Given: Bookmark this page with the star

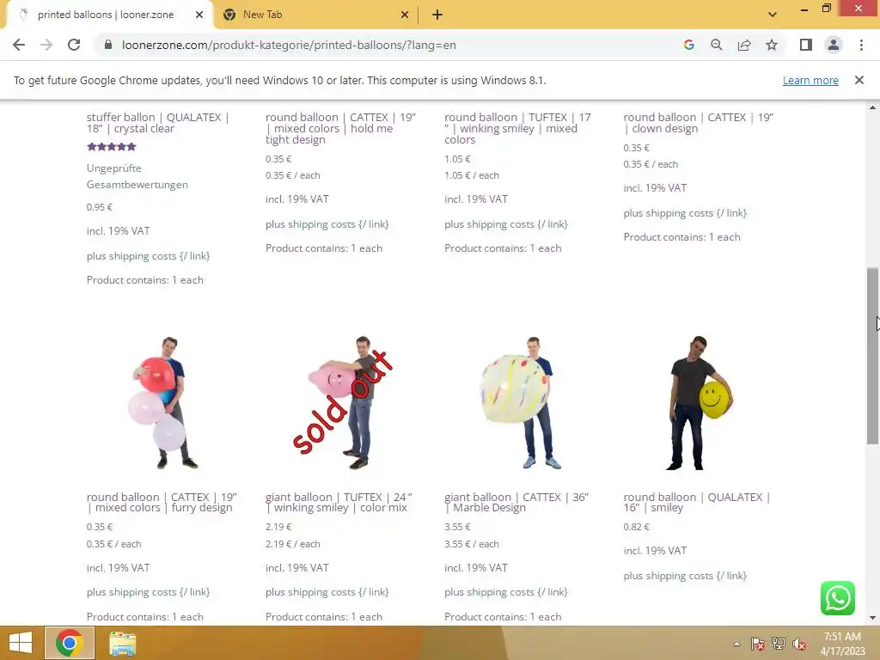Looking at the screenshot, I should click(x=772, y=45).
